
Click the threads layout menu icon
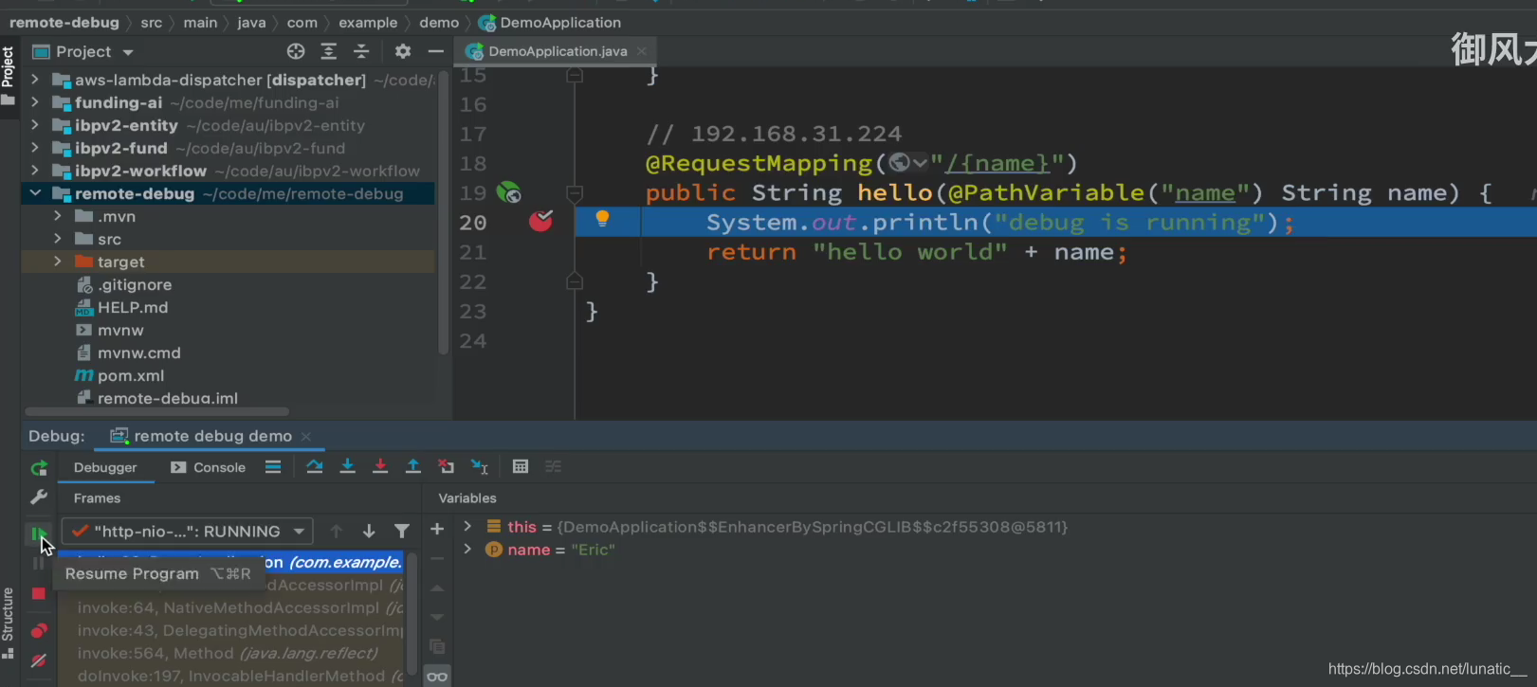coord(273,466)
